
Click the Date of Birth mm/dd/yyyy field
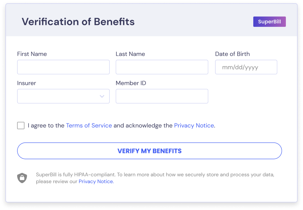click(x=246, y=67)
